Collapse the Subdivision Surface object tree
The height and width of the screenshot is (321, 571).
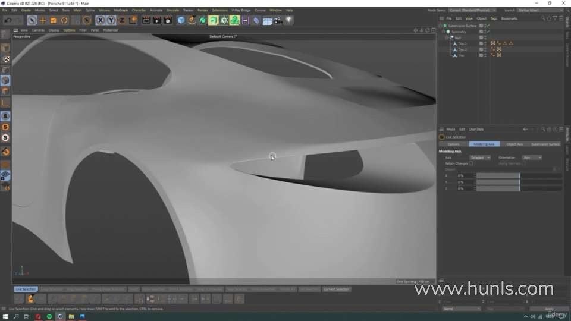click(441, 26)
